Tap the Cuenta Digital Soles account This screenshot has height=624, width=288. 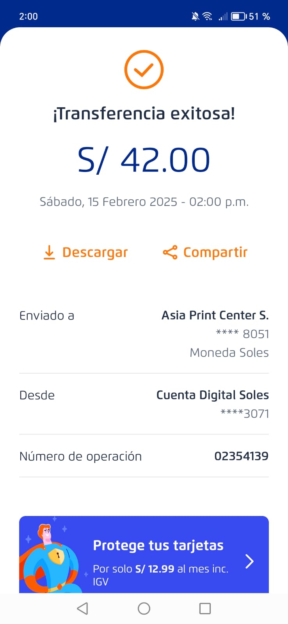pyautogui.click(x=212, y=395)
